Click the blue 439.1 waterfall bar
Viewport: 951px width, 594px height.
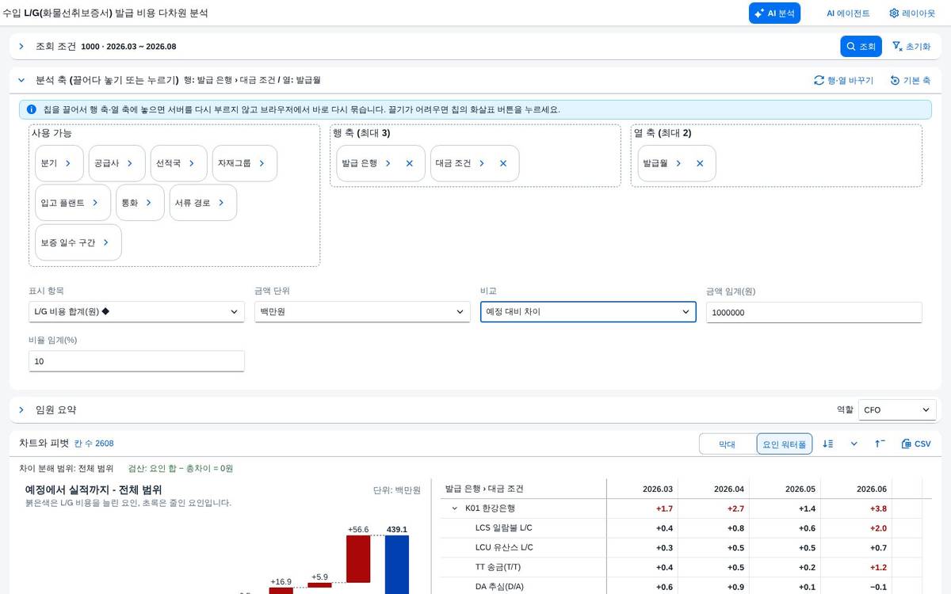397,565
